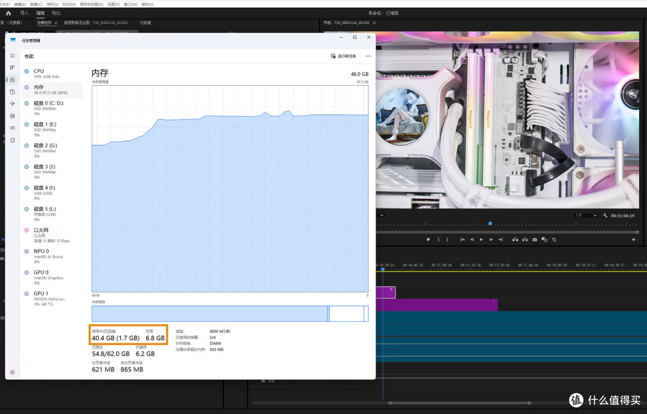Screen dimensions: 647x414
Task: Select CPU in the performance list
Action: coord(52,74)
